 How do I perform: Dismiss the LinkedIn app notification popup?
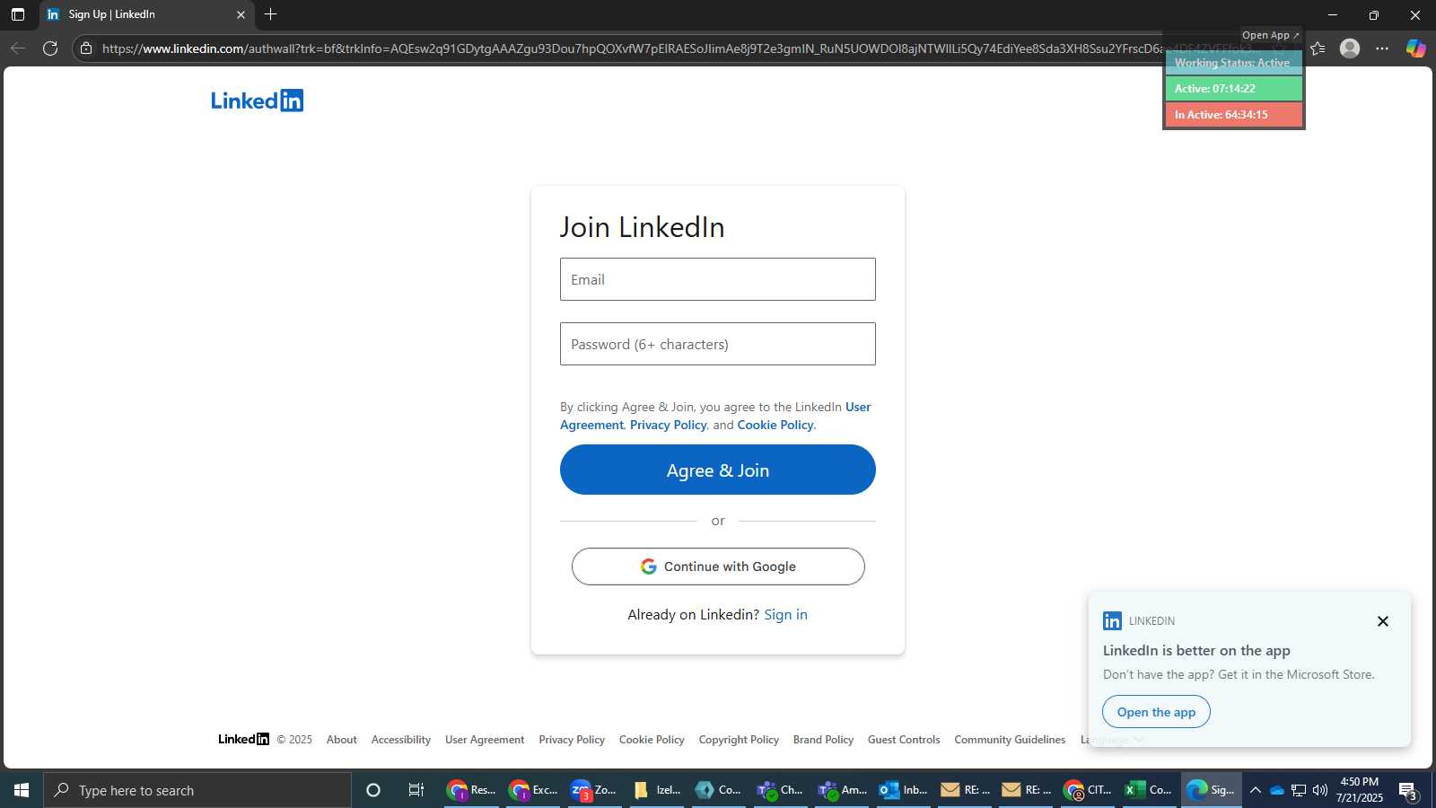click(1383, 621)
